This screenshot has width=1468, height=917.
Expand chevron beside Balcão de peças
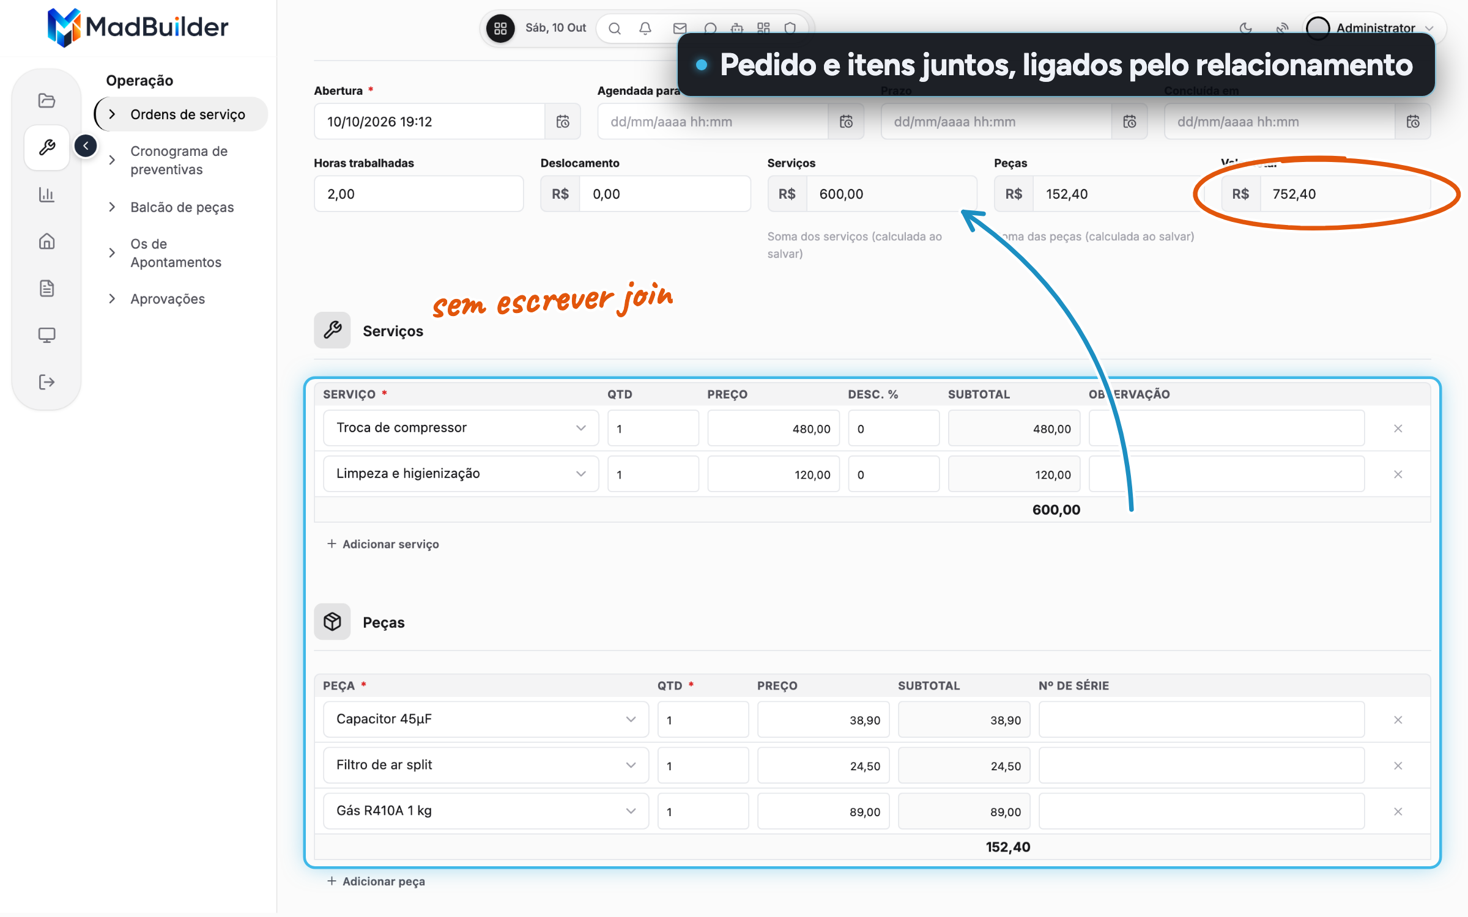(112, 207)
